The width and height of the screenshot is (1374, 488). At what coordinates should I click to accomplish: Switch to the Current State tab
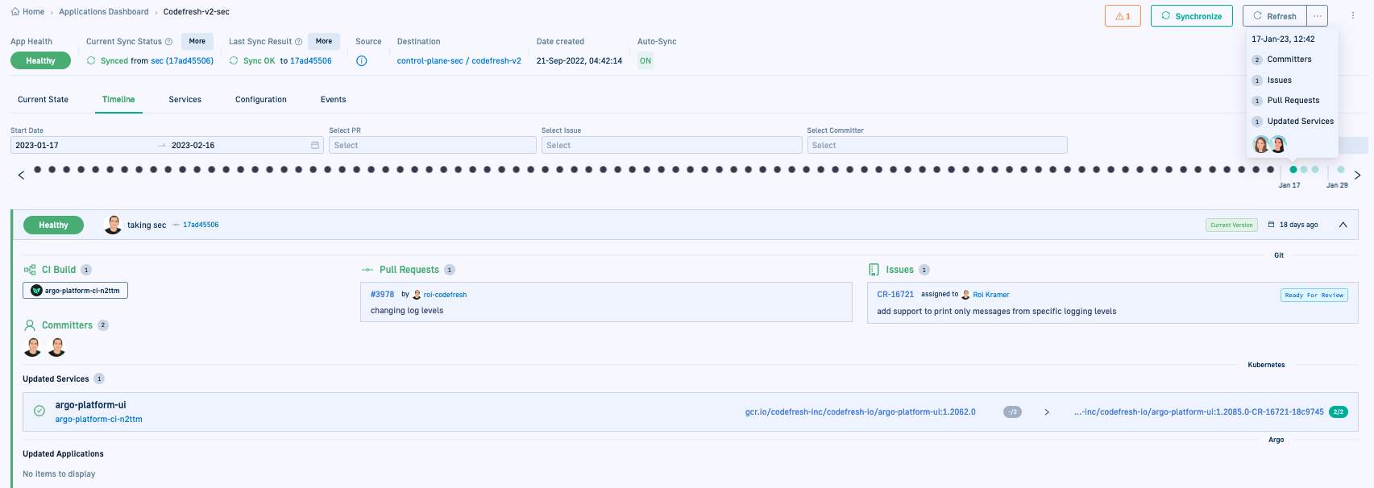[x=43, y=100]
